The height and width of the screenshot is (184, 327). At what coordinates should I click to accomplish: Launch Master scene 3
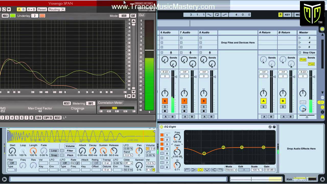click(300, 38)
